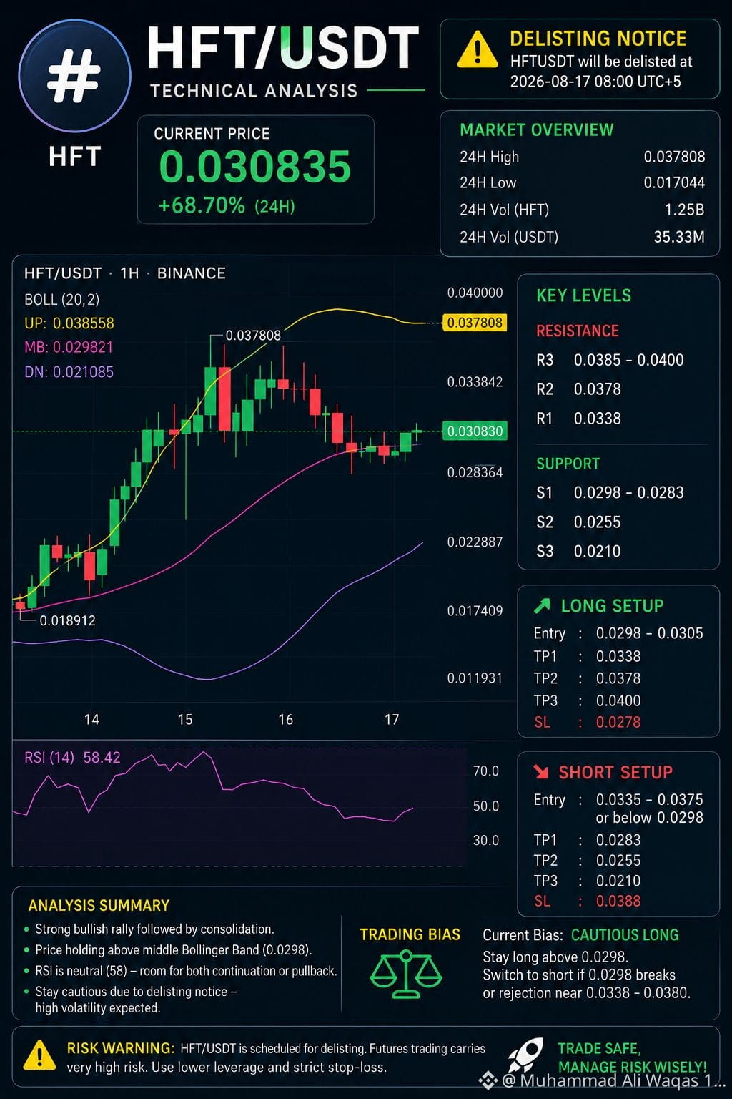Click the HFT/USDT main title

[282, 49]
